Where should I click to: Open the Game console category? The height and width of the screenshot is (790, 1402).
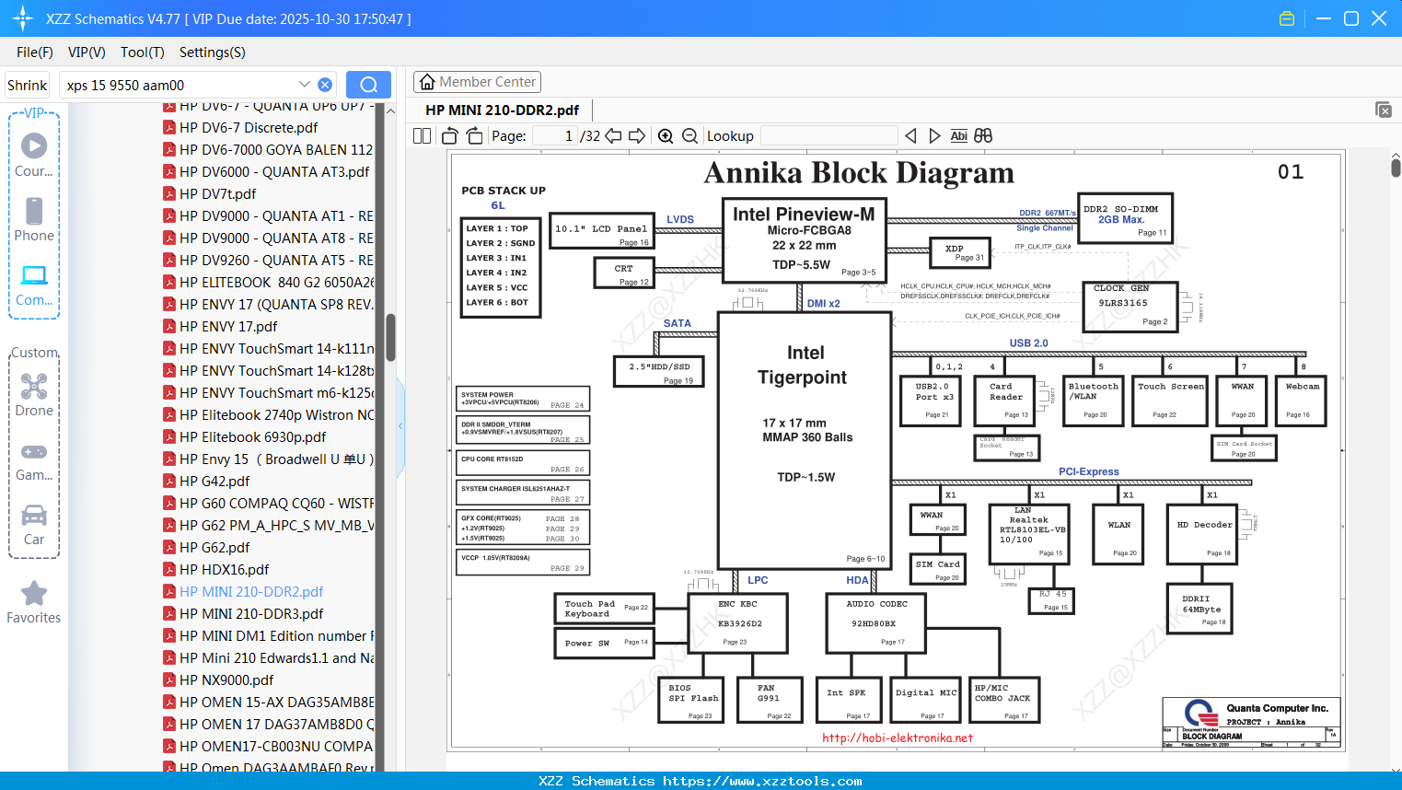click(34, 461)
